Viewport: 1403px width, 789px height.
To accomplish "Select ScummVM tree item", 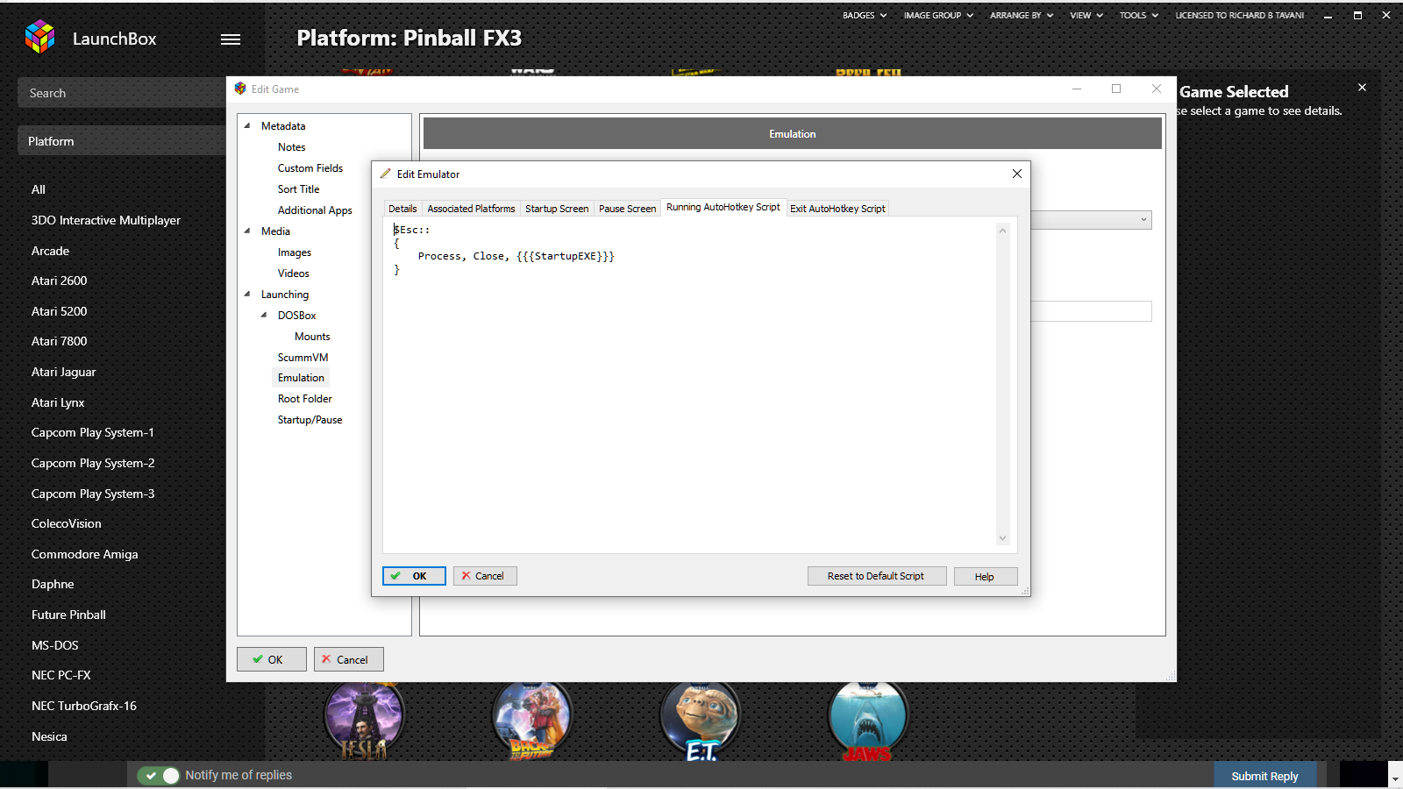I will click(x=303, y=358).
